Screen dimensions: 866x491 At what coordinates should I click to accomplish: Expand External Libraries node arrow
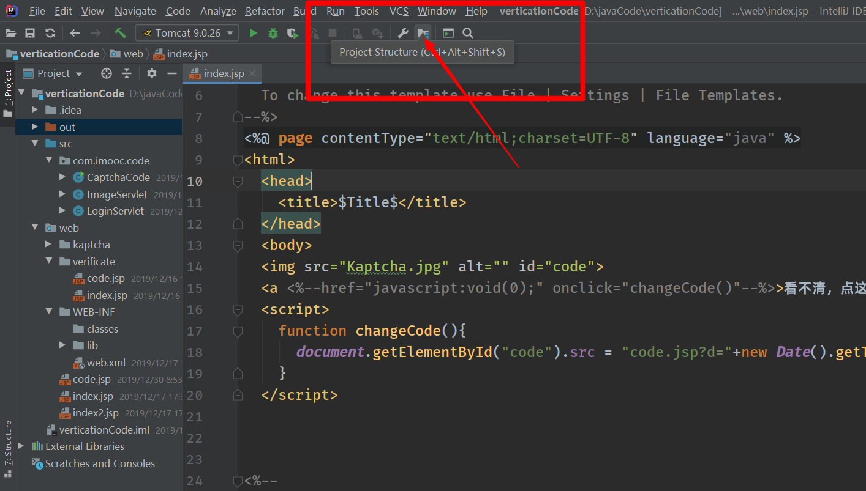point(22,446)
